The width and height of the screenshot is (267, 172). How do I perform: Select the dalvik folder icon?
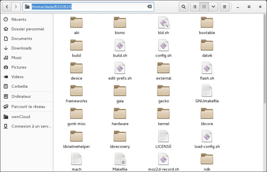[207, 45]
